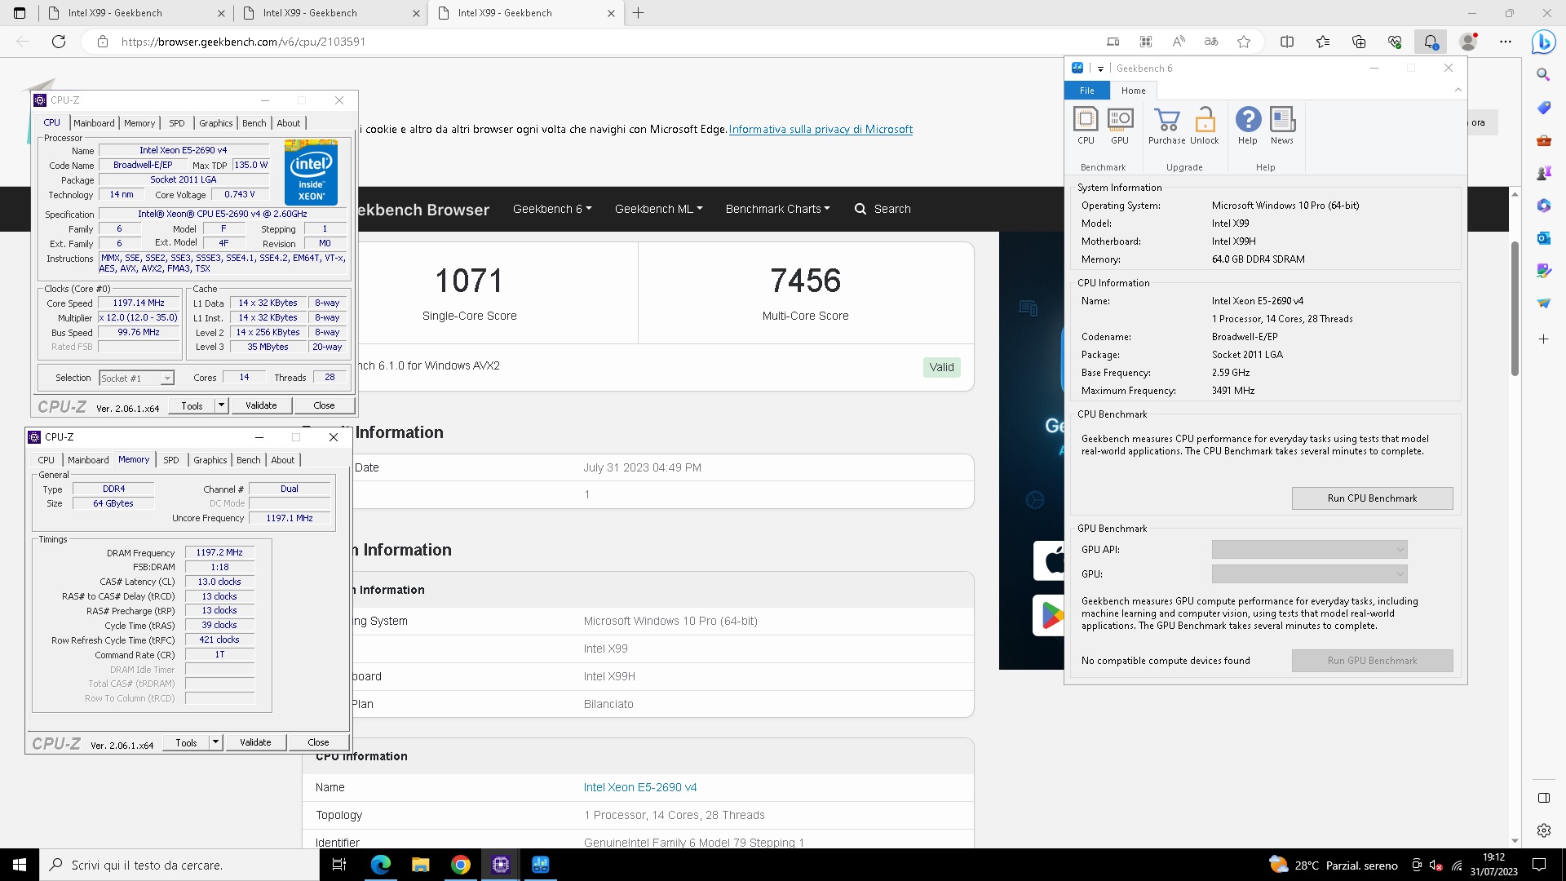The width and height of the screenshot is (1566, 881).
Task: Click the 1071 Single-Core Score value
Action: coord(469,281)
